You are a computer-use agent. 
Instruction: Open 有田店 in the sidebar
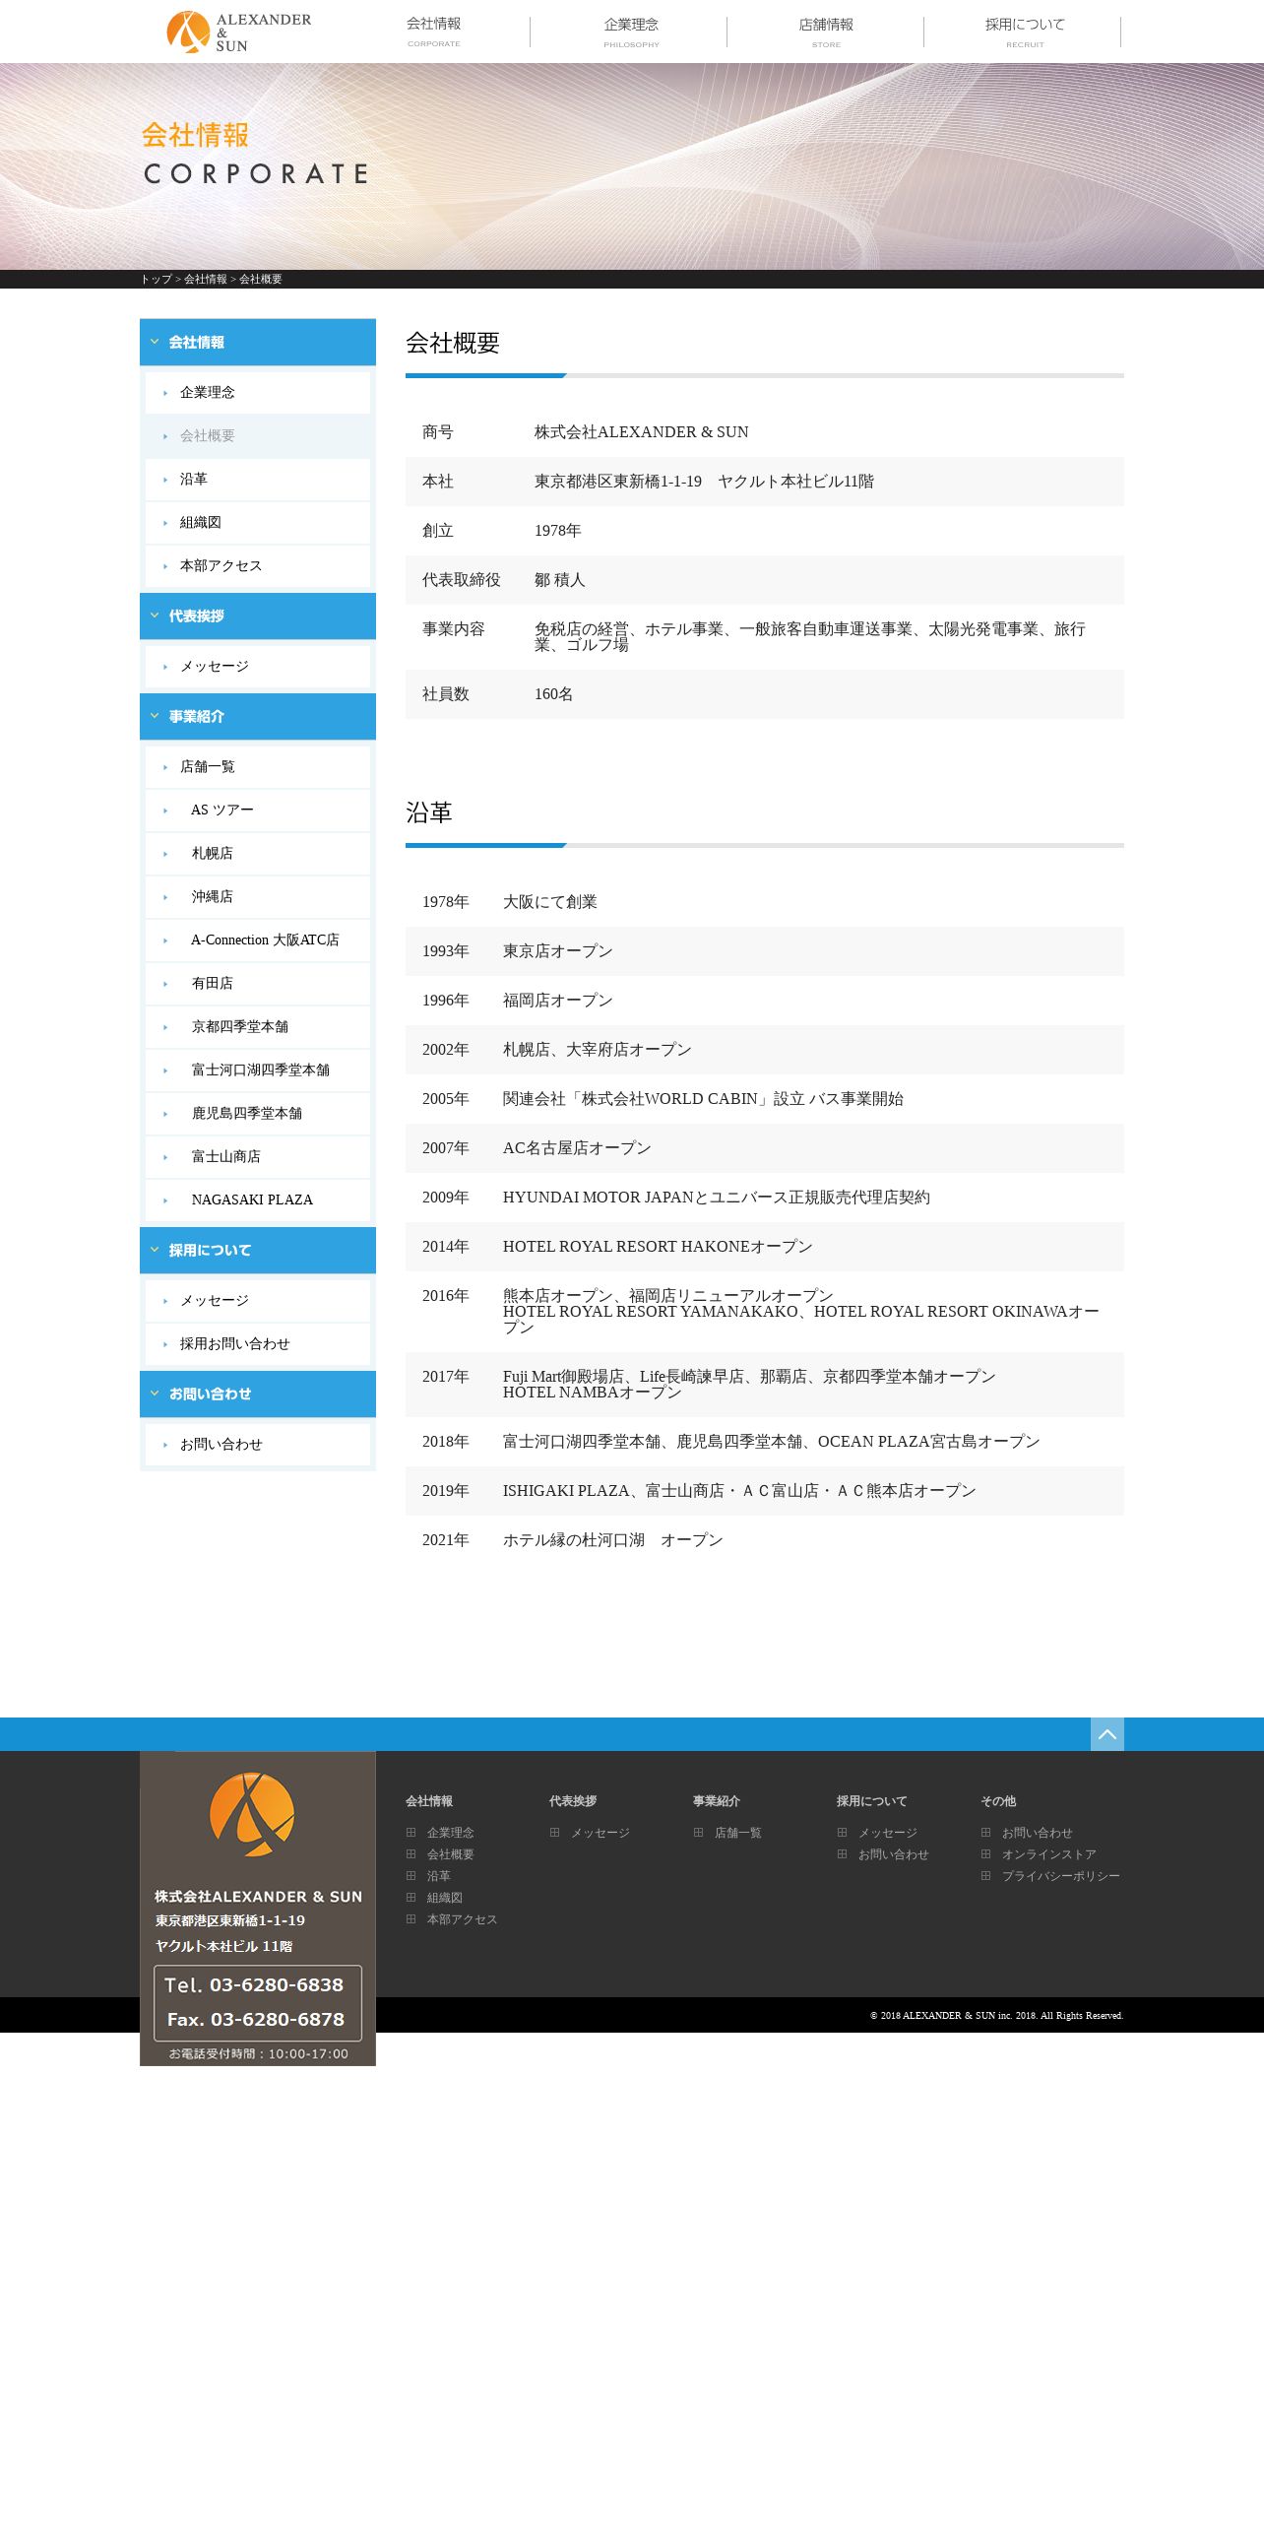pos(258,983)
